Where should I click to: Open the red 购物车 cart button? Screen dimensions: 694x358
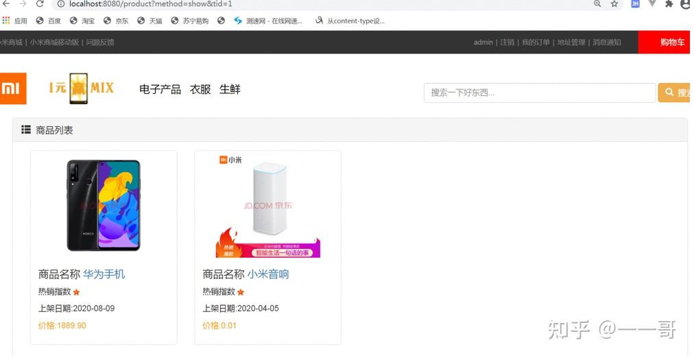pyautogui.click(x=664, y=43)
